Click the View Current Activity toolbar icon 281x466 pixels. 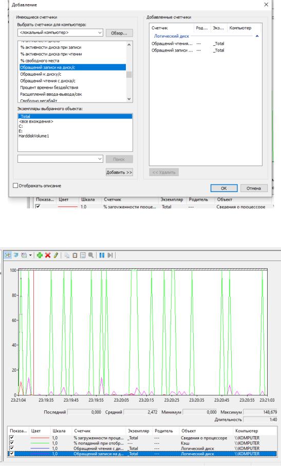pos(8,255)
